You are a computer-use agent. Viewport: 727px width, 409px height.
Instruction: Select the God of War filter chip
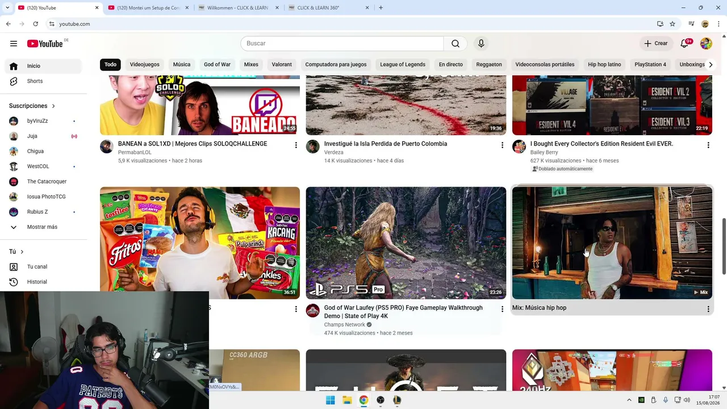tap(217, 65)
